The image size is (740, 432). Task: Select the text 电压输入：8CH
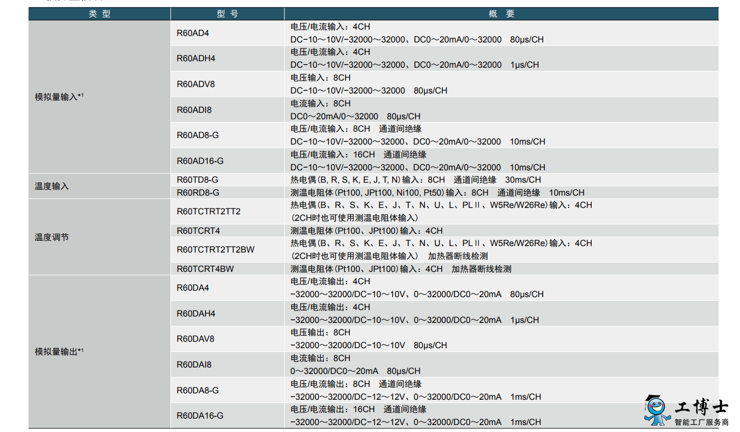coord(320,78)
